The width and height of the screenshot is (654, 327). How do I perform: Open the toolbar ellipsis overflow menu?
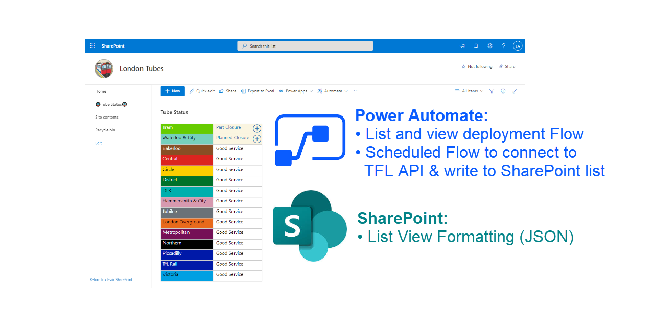(x=356, y=91)
